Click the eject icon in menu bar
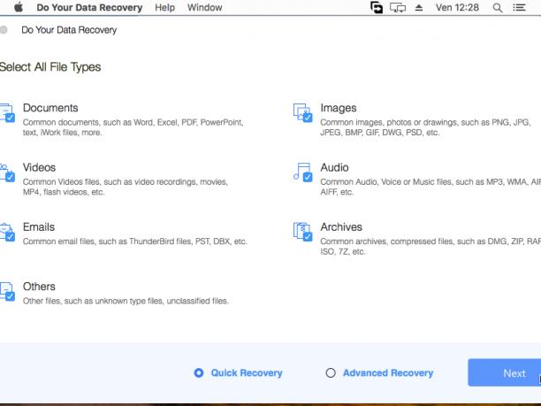 [x=418, y=8]
